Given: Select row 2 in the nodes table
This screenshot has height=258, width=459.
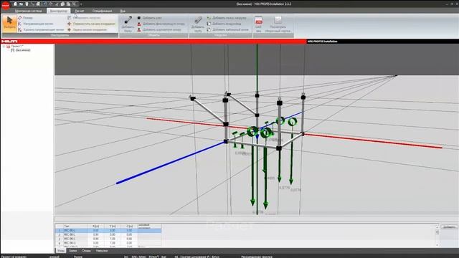Looking at the screenshot, I should coord(108,234).
